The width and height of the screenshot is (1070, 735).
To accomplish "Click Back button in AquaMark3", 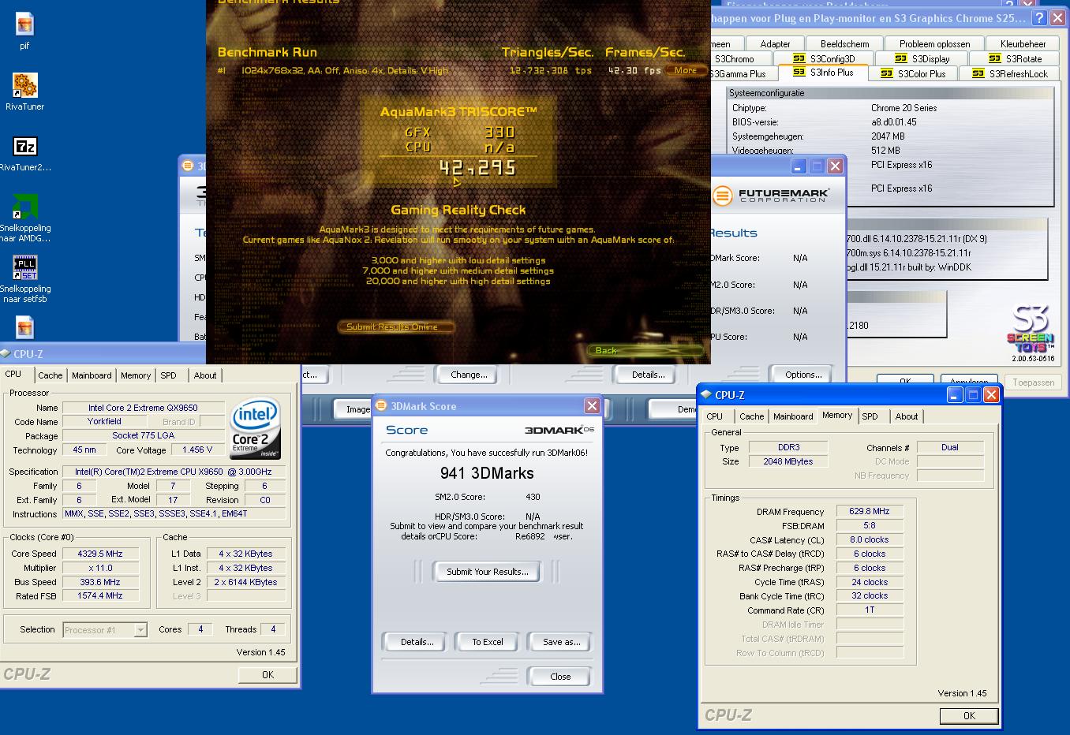I will (645, 350).
